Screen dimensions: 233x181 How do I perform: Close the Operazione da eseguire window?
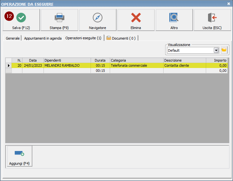228,4
